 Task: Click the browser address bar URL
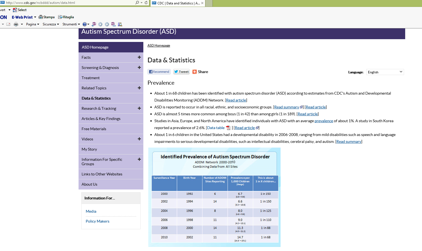41,3
